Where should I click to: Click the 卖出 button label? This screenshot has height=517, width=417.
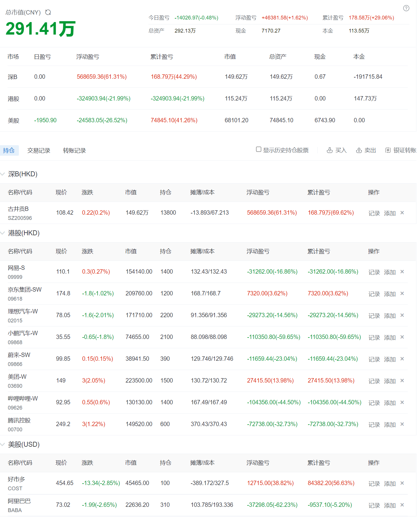click(x=370, y=150)
